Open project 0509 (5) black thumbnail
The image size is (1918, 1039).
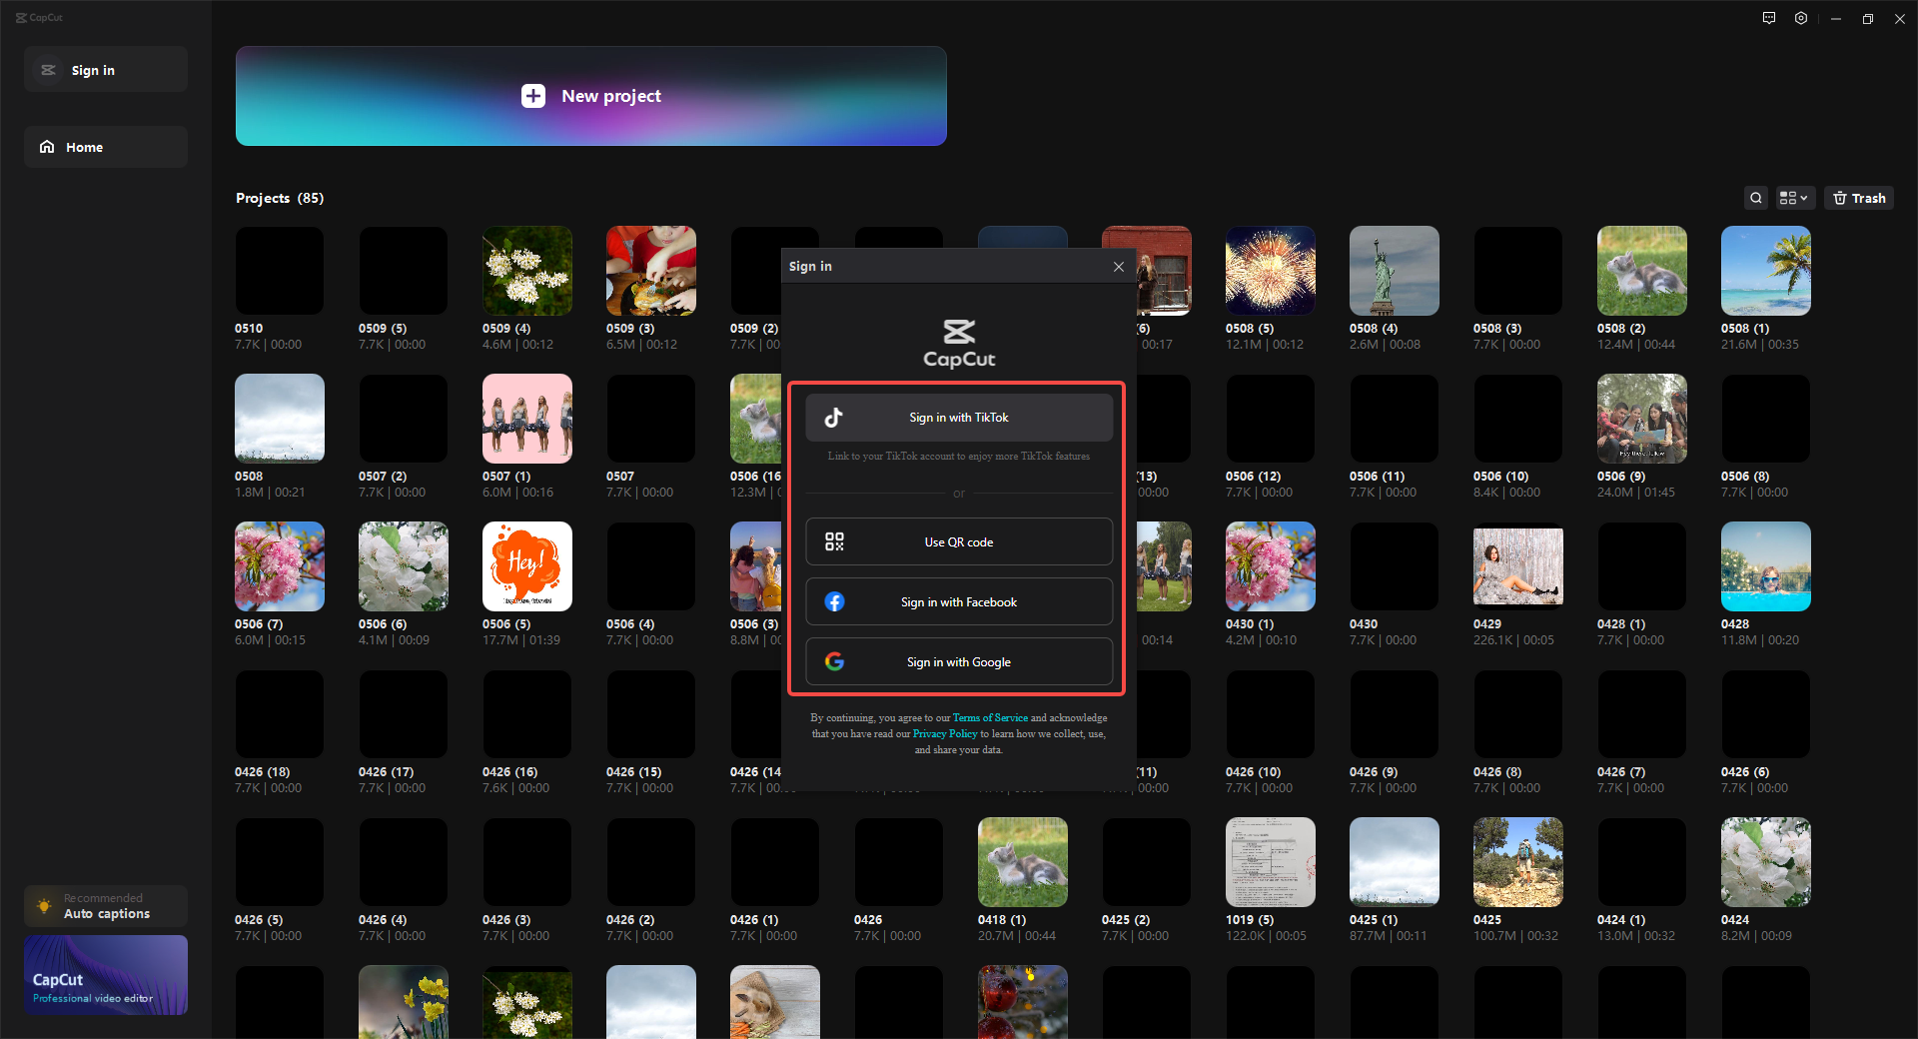(404, 271)
